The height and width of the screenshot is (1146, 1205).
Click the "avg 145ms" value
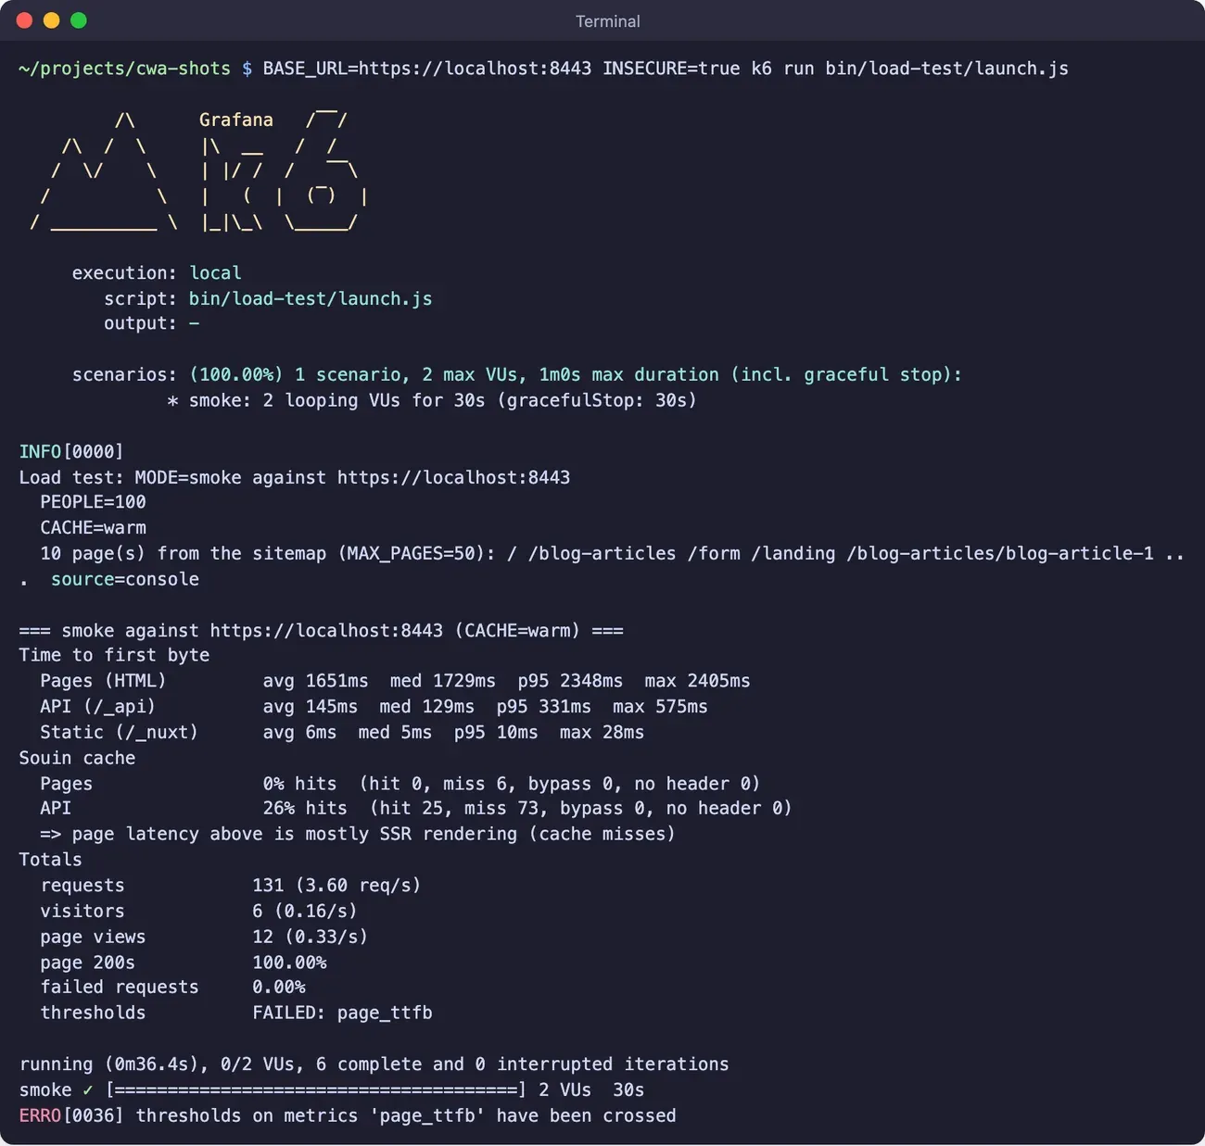point(311,707)
